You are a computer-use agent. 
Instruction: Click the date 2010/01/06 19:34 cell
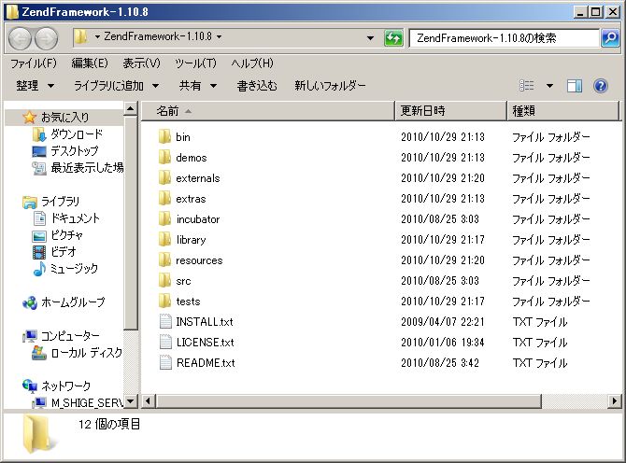(x=442, y=343)
